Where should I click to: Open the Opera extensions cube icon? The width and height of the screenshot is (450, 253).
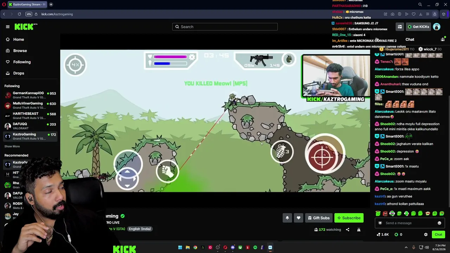(x=444, y=14)
